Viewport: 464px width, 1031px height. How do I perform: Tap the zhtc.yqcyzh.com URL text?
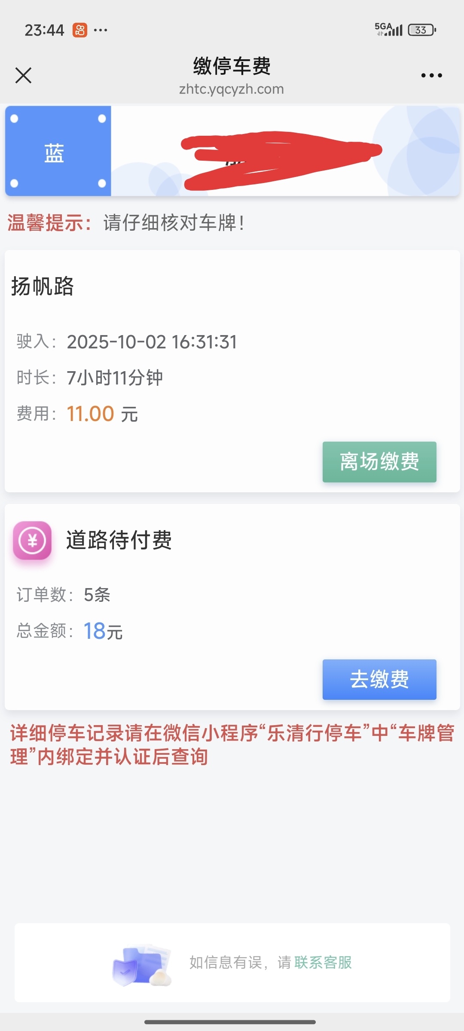[x=232, y=89]
